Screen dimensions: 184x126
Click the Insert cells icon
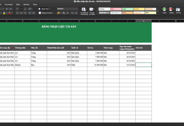click(164, 10)
